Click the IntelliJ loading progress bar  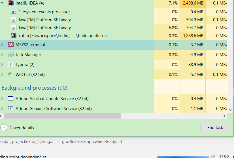[x=183, y=157]
